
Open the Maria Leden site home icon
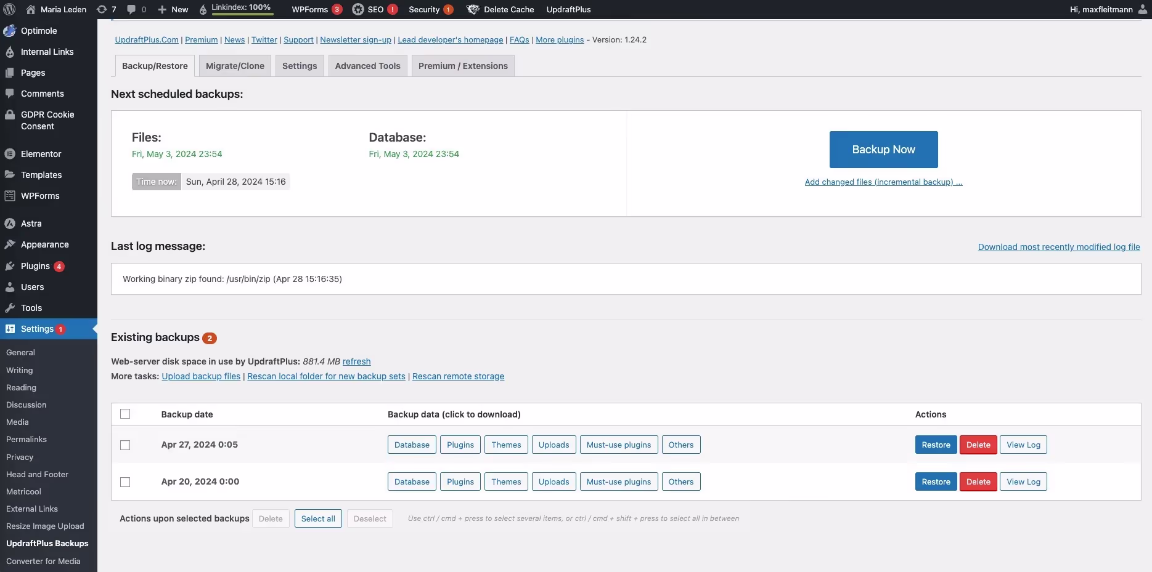pos(31,9)
